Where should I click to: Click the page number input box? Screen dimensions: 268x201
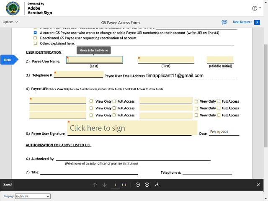tap(116, 185)
